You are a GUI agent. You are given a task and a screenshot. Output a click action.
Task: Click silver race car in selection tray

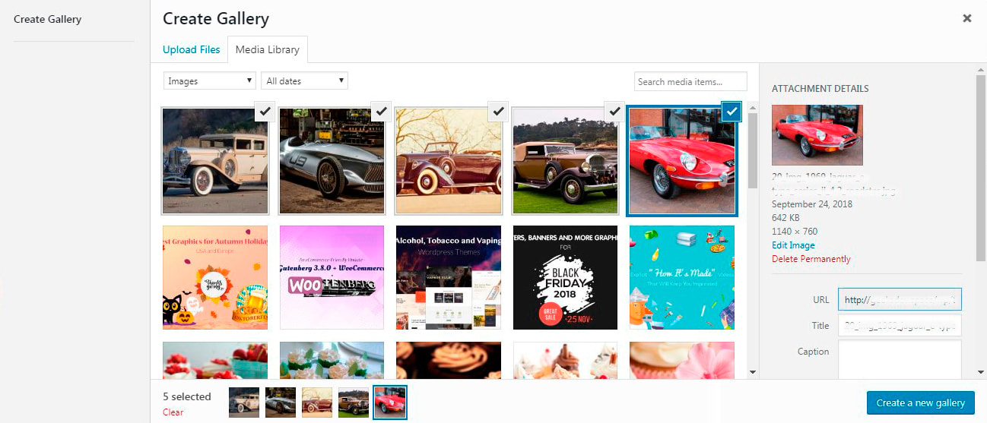(x=281, y=402)
